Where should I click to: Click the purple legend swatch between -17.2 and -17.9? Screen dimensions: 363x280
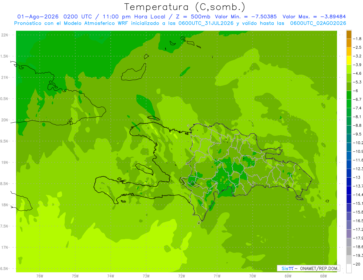click(x=349, y=234)
